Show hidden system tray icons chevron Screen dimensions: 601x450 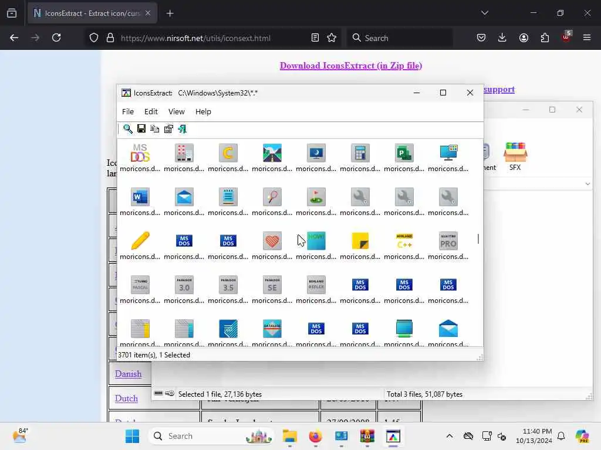[x=450, y=436]
